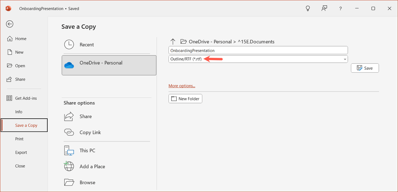Click the Copy Link chain icon
The height and width of the screenshot is (192, 398).
click(69, 132)
